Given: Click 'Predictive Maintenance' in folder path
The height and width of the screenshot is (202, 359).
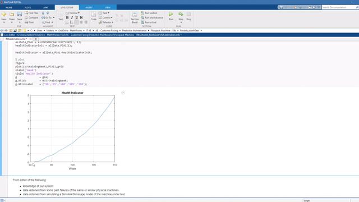Looking at the screenshot, I should [x=134, y=30].
